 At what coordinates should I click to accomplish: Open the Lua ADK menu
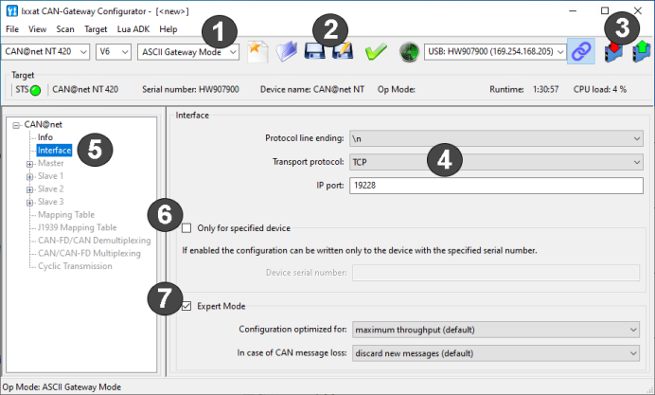click(x=133, y=29)
